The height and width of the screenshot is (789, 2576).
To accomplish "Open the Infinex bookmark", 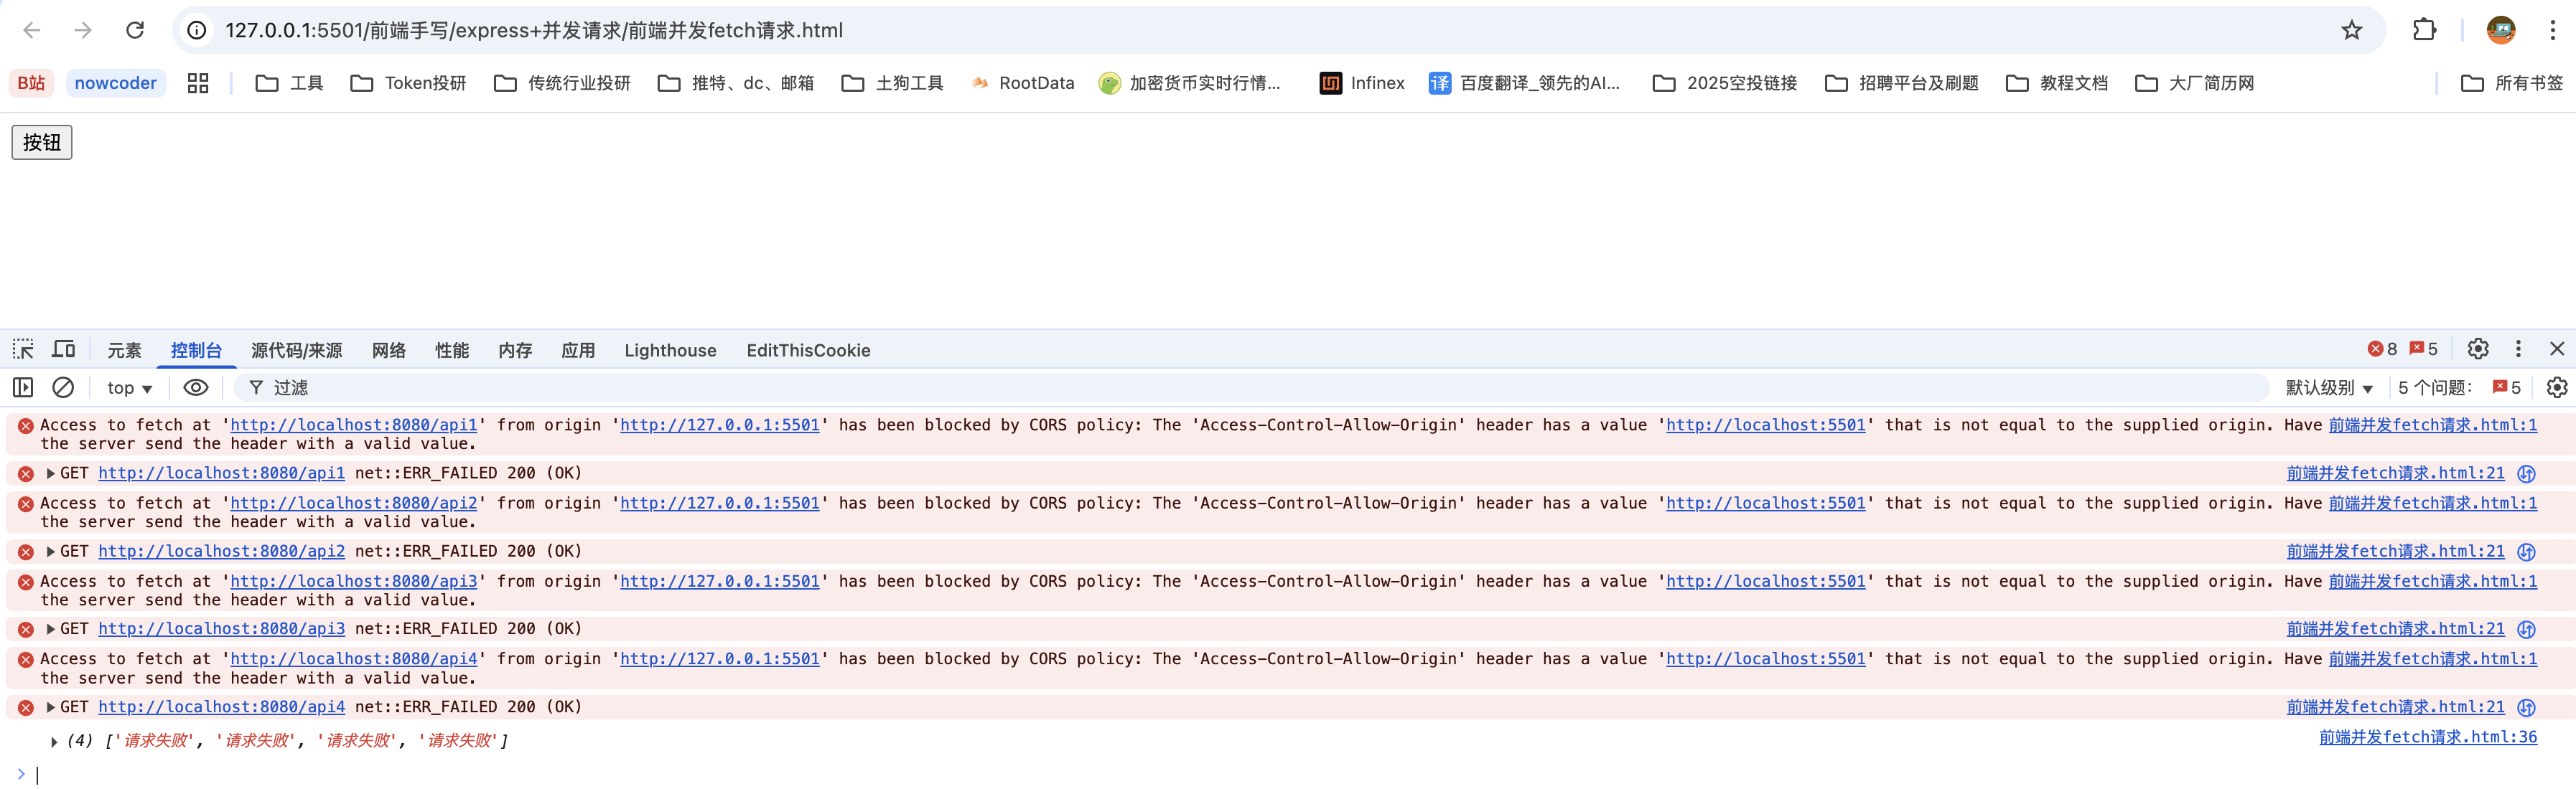I will point(1362,83).
